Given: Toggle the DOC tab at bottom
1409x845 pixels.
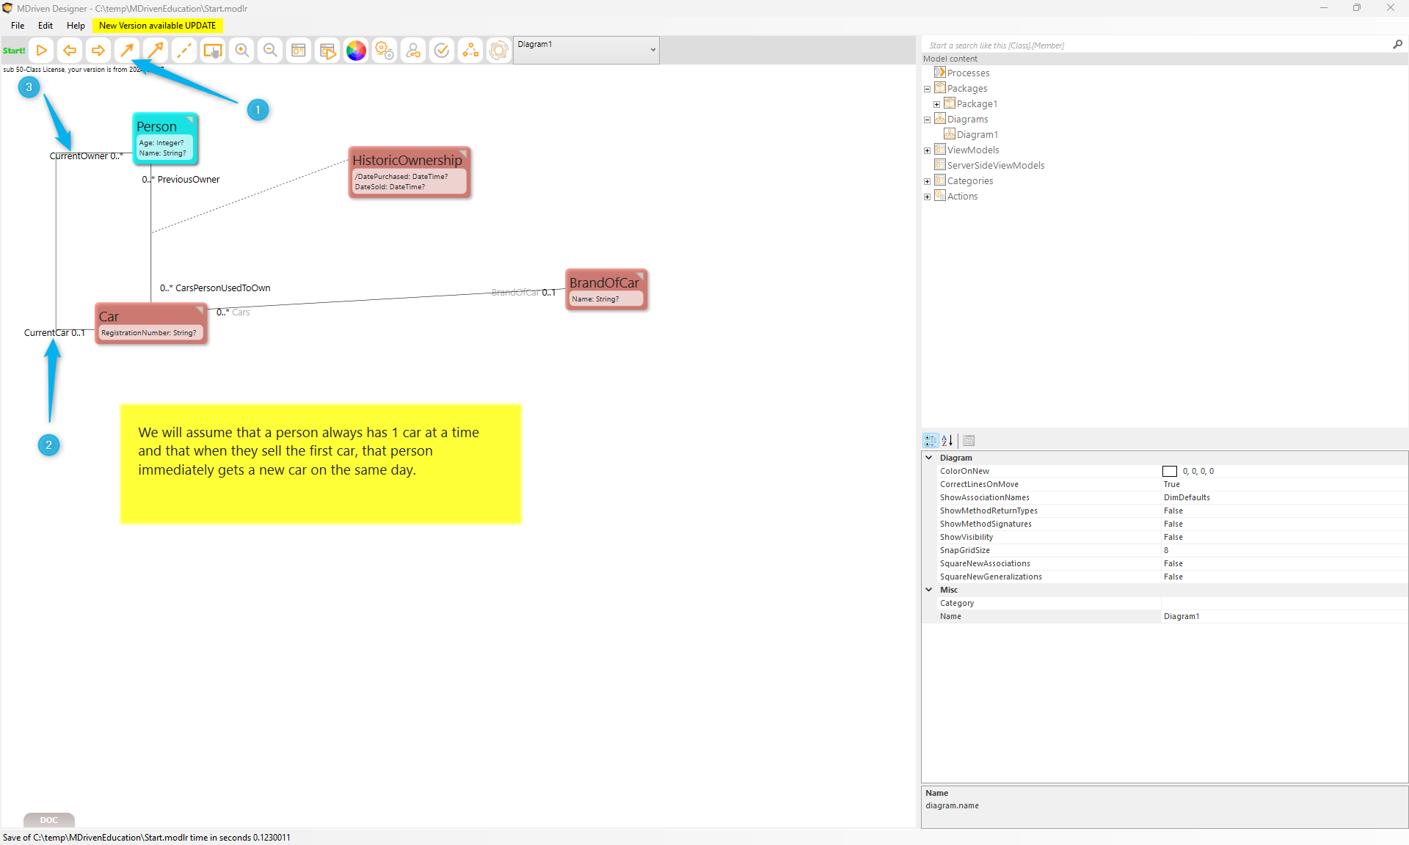Looking at the screenshot, I should point(48,820).
